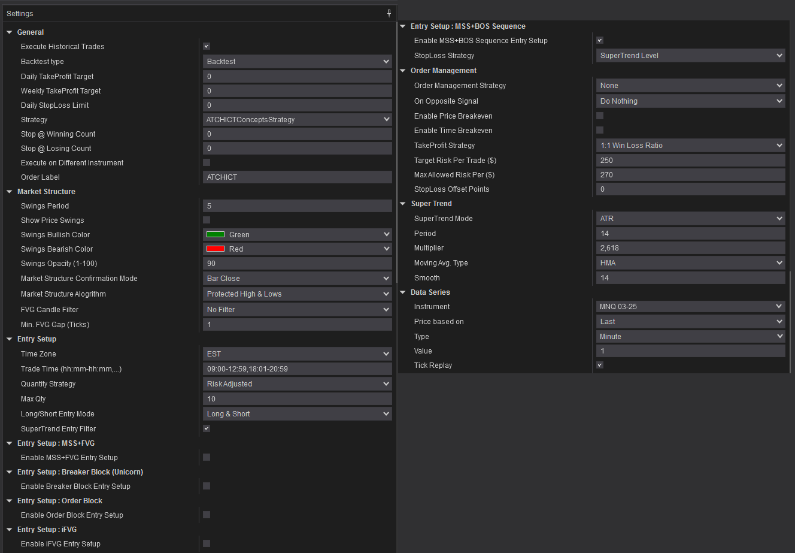The height and width of the screenshot is (553, 795).
Task: Open On Opposite Signal dropdown
Action: [691, 101]
